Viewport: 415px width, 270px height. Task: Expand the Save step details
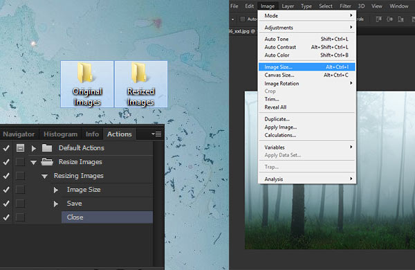(55, 204)
